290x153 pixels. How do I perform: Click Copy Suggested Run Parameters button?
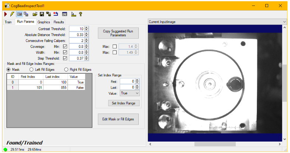pyautogui.click(x=118, y=33)
